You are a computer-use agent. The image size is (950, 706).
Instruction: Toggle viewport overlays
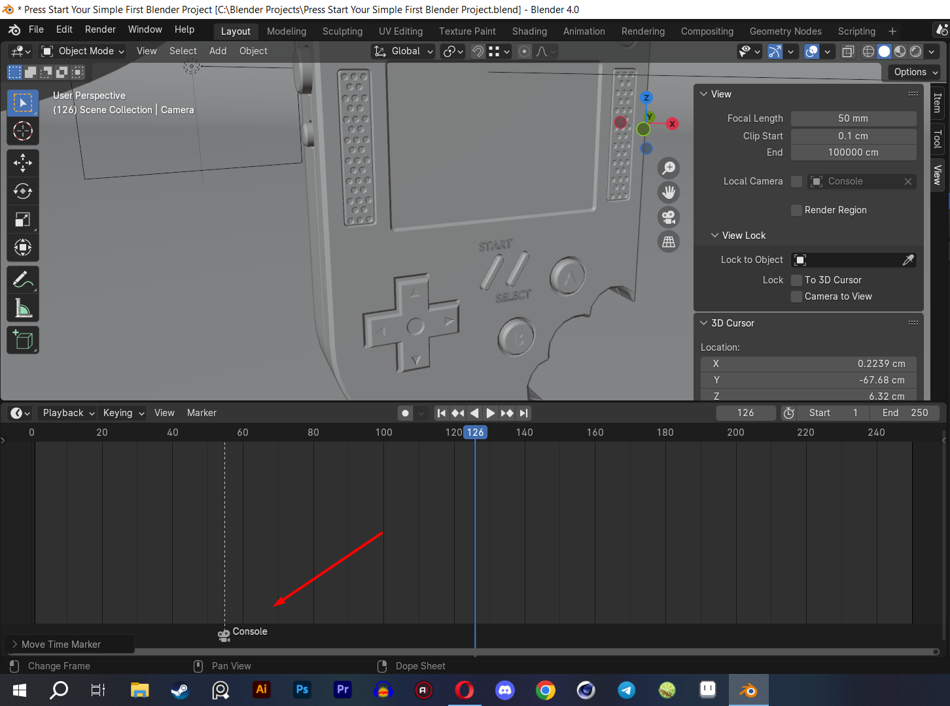click(x=811, y=51)
